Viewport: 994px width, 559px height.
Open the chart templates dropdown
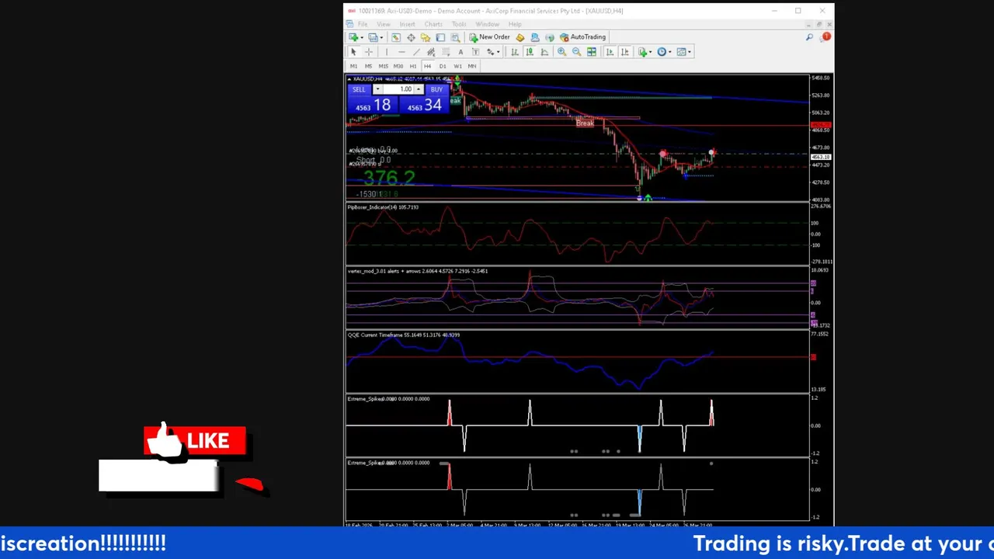click(684, 52)
